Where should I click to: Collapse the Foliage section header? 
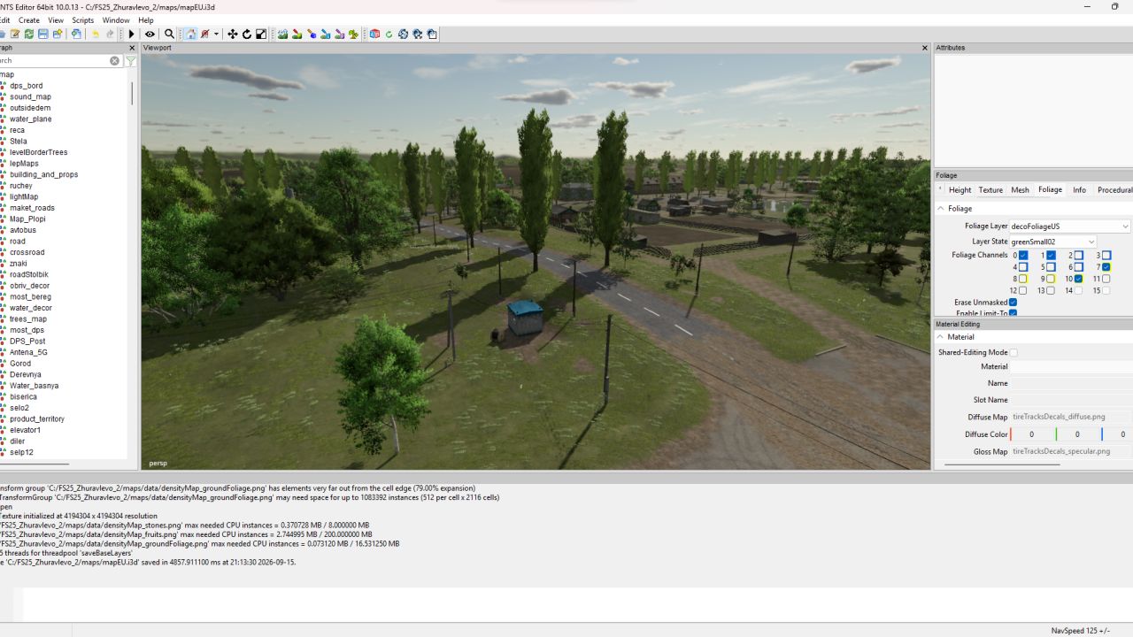[1034, 209]
